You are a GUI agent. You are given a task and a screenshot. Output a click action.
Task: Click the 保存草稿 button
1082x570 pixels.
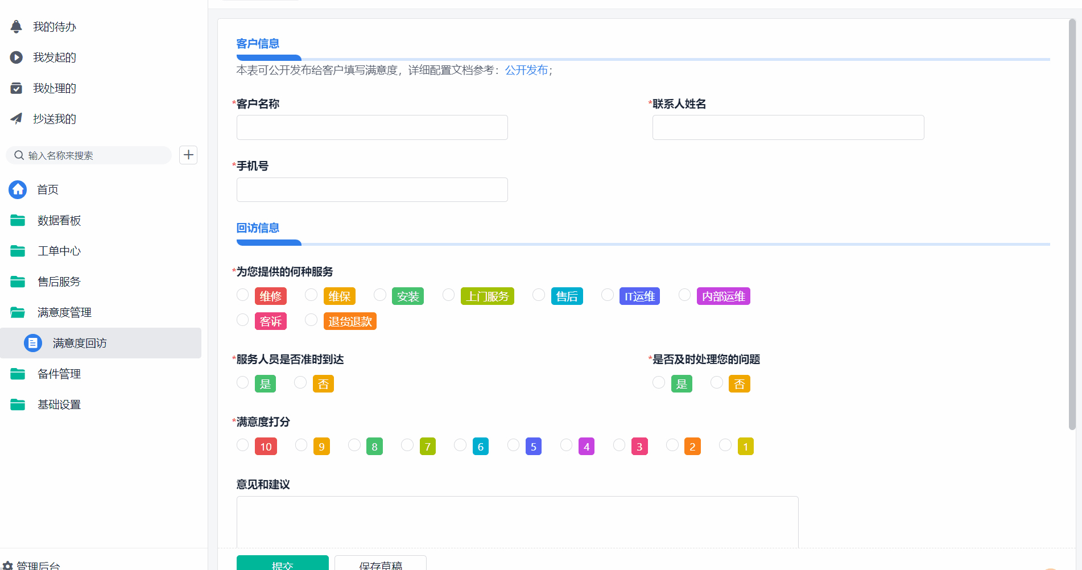pos(381,563)
